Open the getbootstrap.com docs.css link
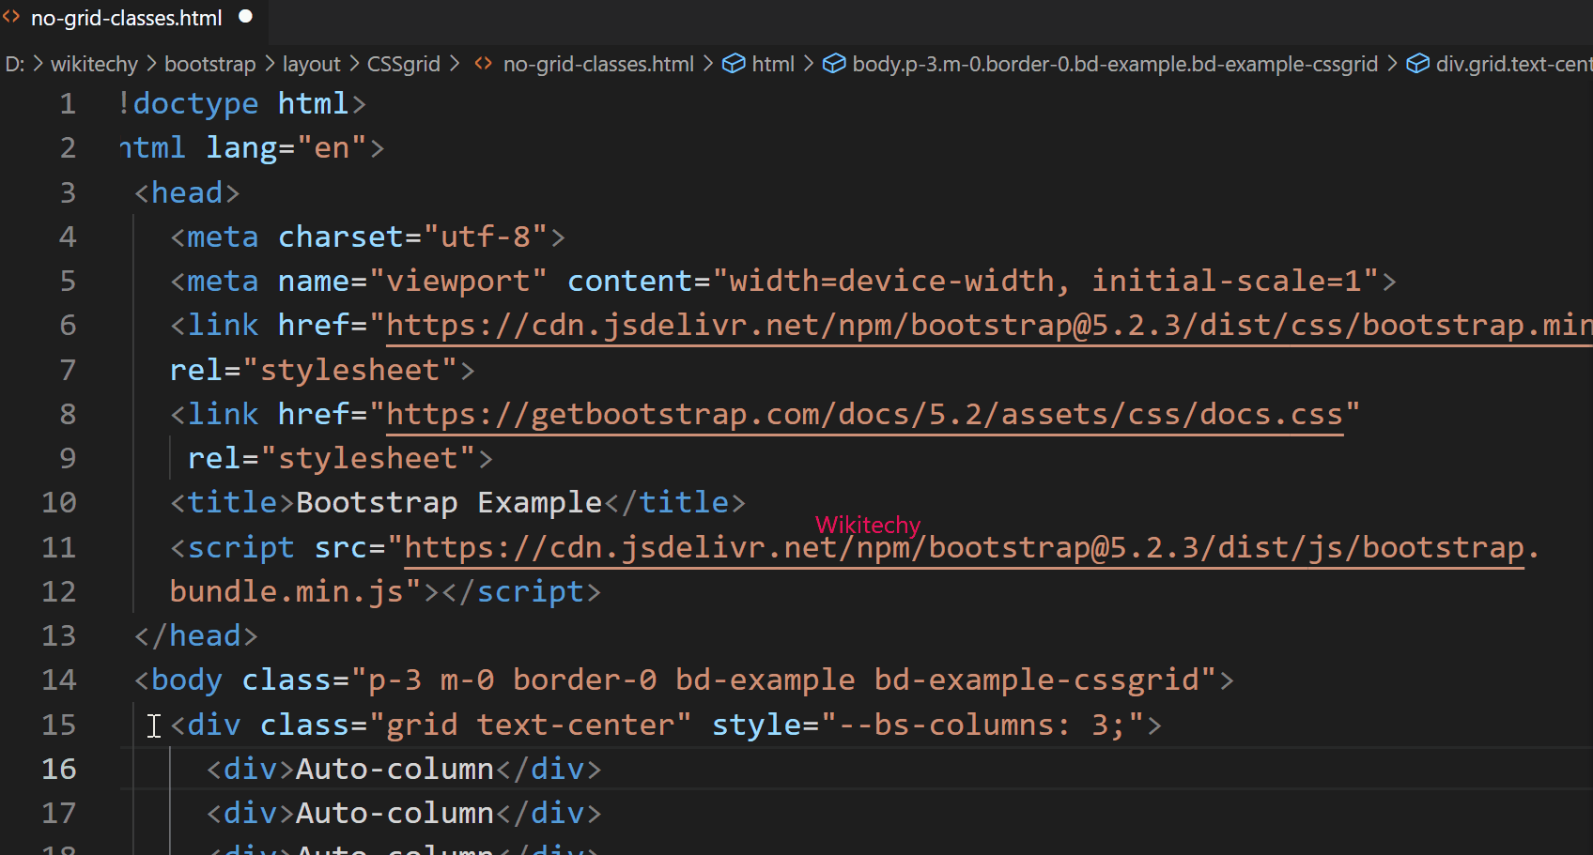Image resolution: width=1593 pixels, height=855 pixels. (x=864, y=413)
